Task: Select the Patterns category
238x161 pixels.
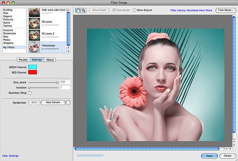Action: [x=8, y=19]
